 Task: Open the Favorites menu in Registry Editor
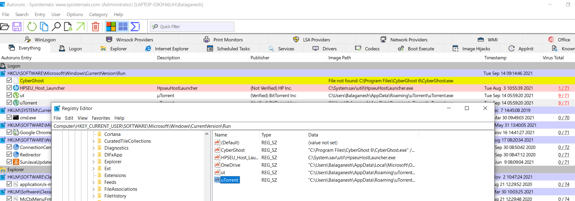point(101,118)
